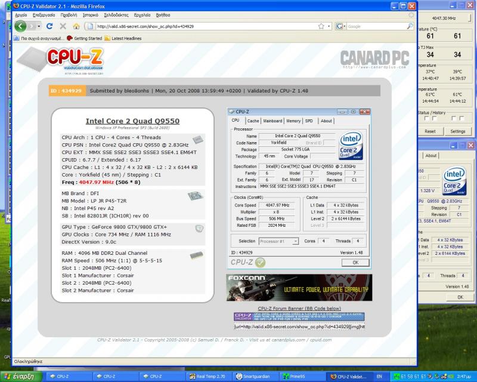Click the page identity icon beside the URL

pos(91,26)
